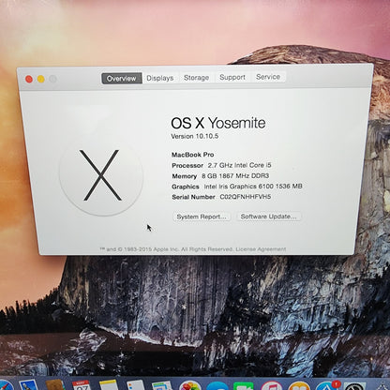The height and width of the screenshot is (390, 390).
Task: Check for updates via Software Update
Action: click(268, 217)
